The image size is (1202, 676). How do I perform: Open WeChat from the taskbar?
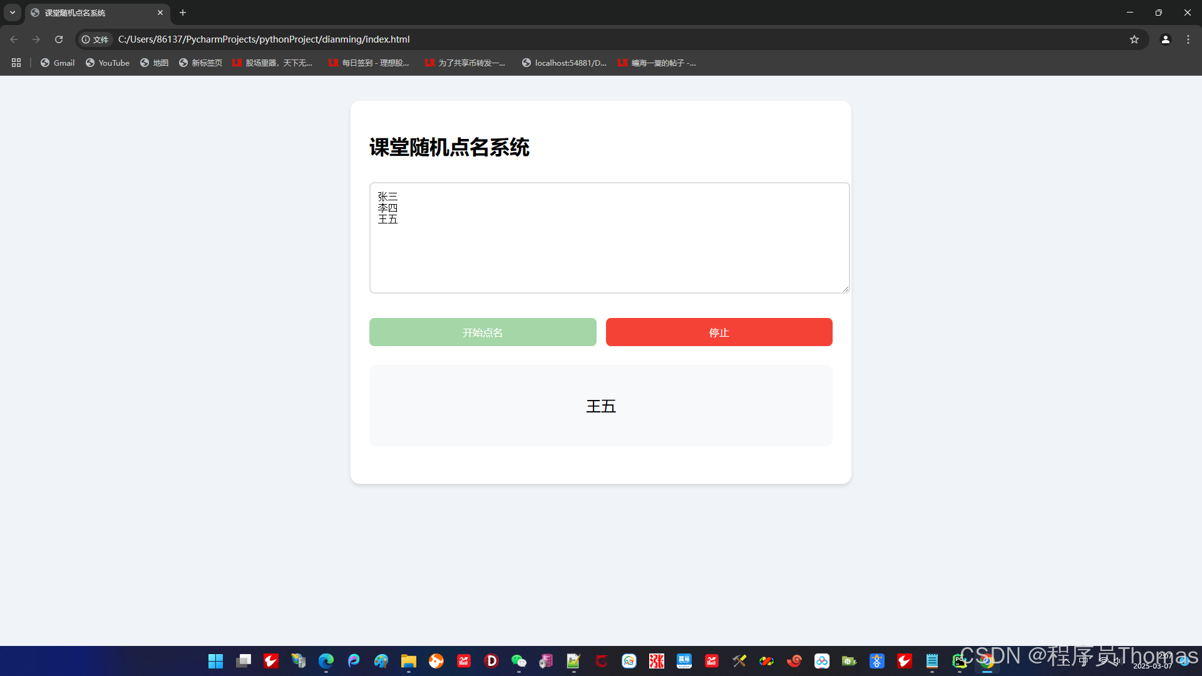coord(518,661)
